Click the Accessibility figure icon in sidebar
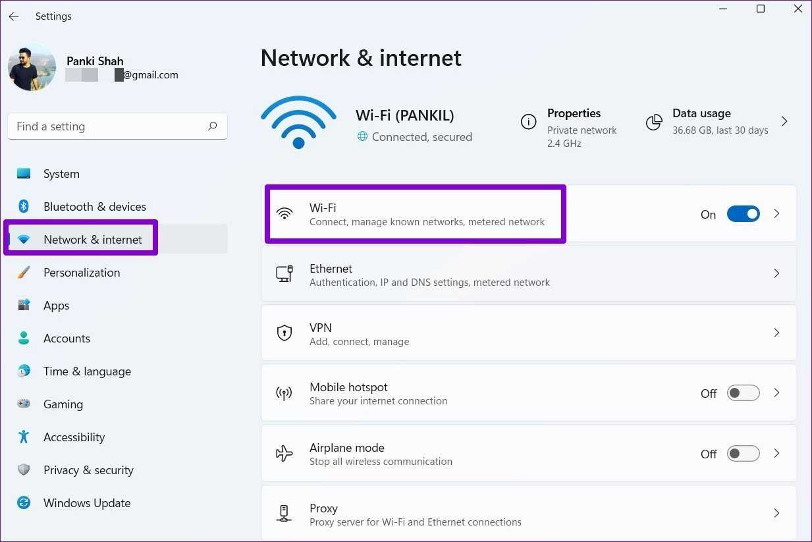This screenshot has height=542, width=812. [24, 437]
